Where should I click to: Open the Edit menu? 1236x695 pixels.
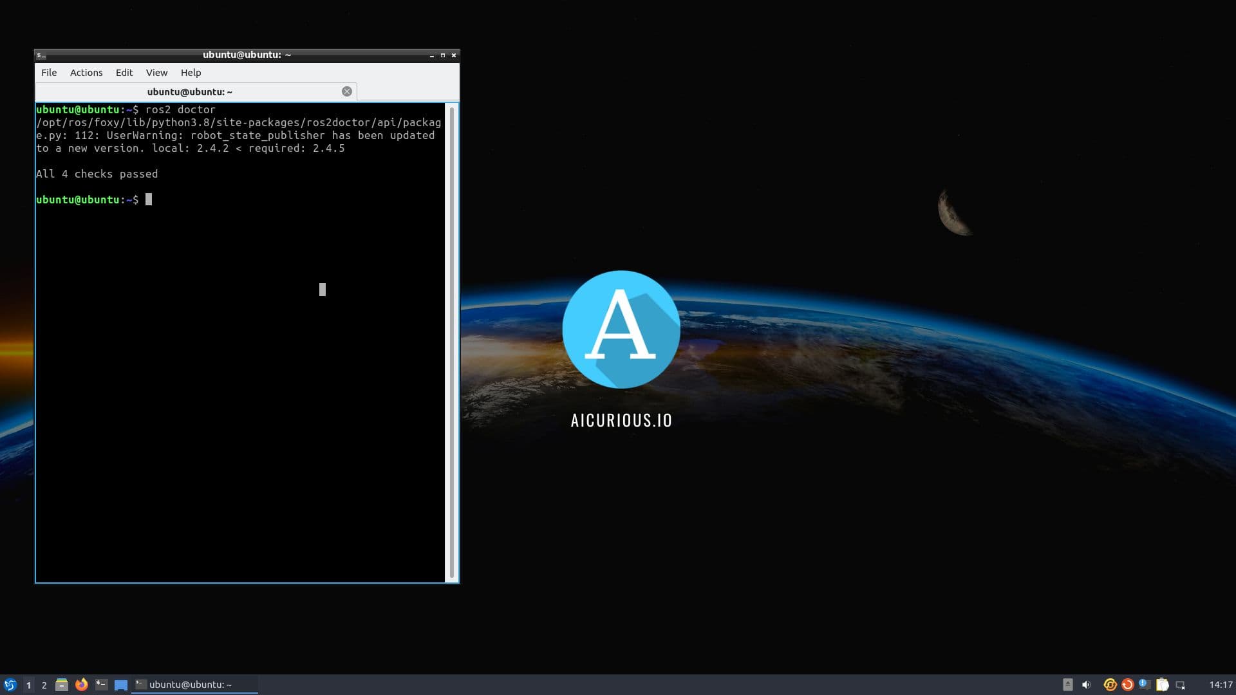[124, 73]
